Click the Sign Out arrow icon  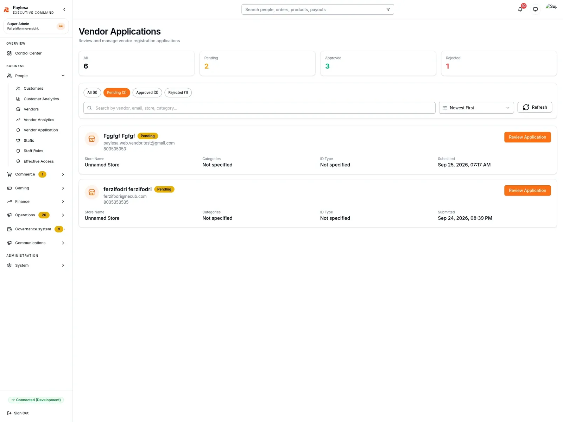10,413
